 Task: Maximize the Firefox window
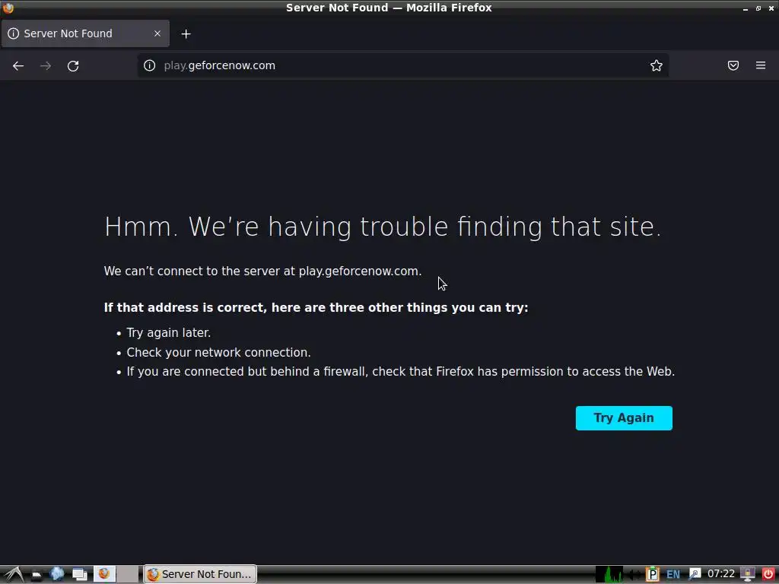click(x=758, y=8)
